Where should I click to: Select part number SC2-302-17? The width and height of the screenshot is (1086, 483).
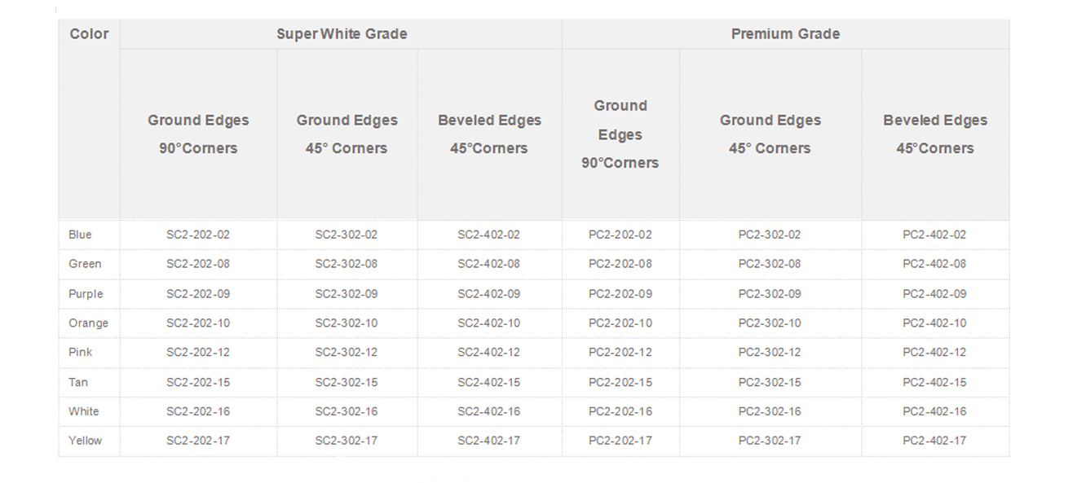tap(347, 441)
